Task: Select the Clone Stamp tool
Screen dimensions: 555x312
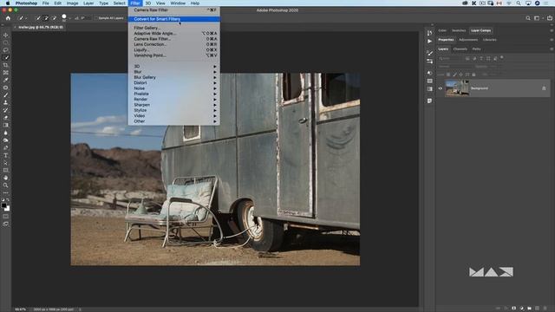Action: (x=6, y=102)
